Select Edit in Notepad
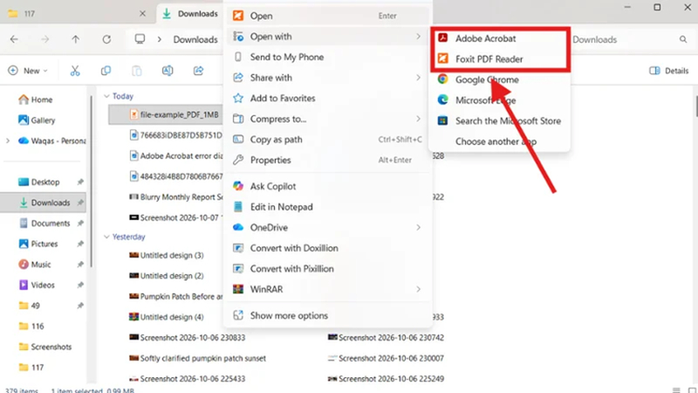The image size is (698, 393). pos(328,207)
